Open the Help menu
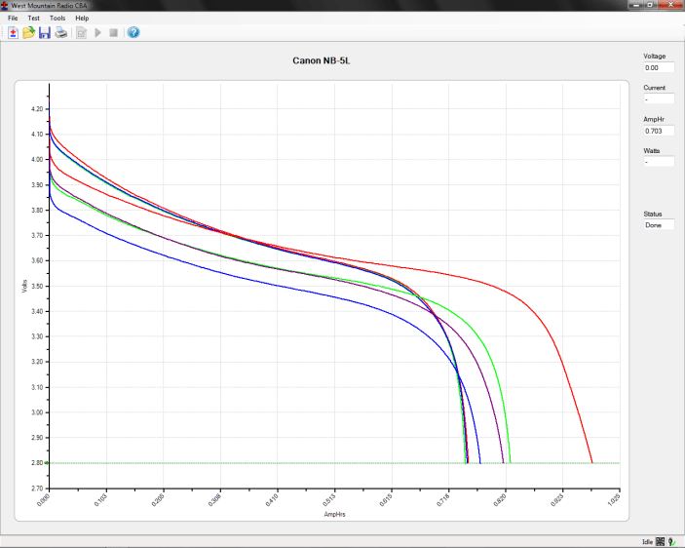The height and width of the screenshot is (548, 685). (82, 18)
